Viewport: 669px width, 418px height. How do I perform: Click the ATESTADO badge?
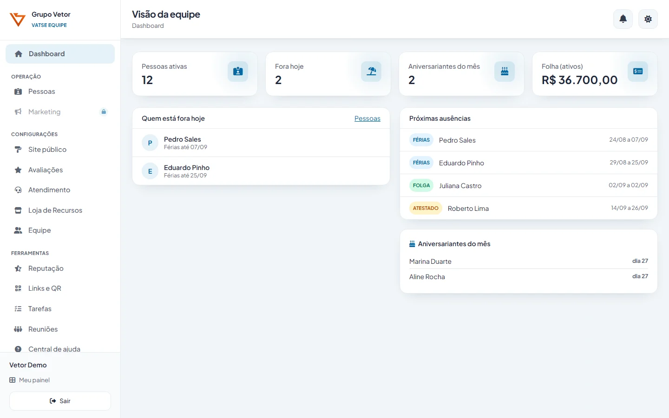pos(426,208)
